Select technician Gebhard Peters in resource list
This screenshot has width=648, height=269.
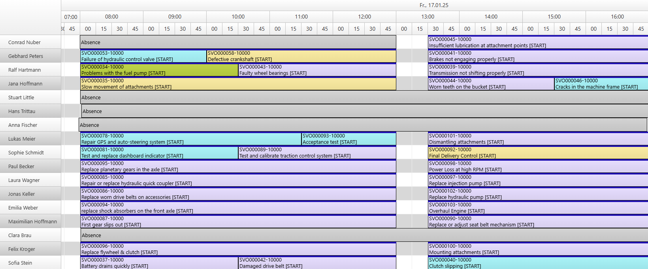coord(26,56)
